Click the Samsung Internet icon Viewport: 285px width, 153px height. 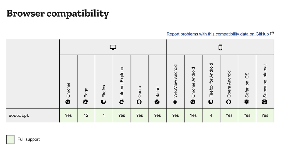tap(264, 102)
